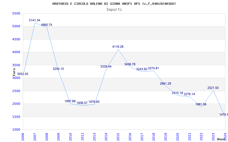The width and height of the screenshot is (228, 142).
Task: Click the x-axis year 2020
Action: coord(178,137)
